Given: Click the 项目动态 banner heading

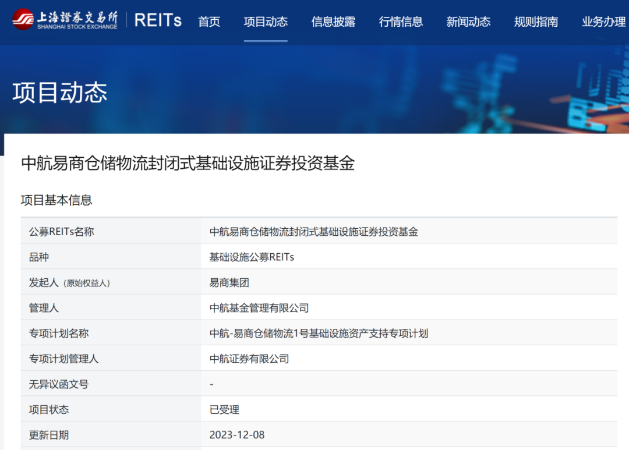Looking at the screenshot, I should (60, 93).
